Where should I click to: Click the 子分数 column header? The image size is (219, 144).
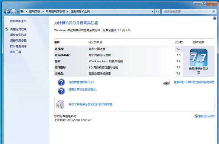(178, 42)
